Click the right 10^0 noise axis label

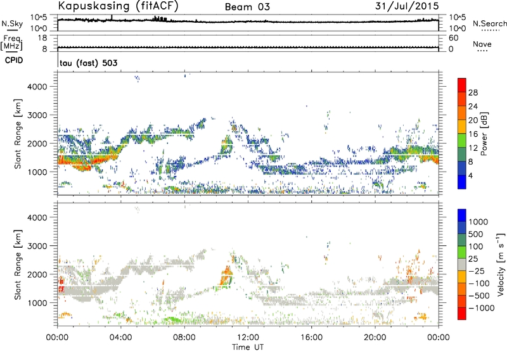point(457,29)
